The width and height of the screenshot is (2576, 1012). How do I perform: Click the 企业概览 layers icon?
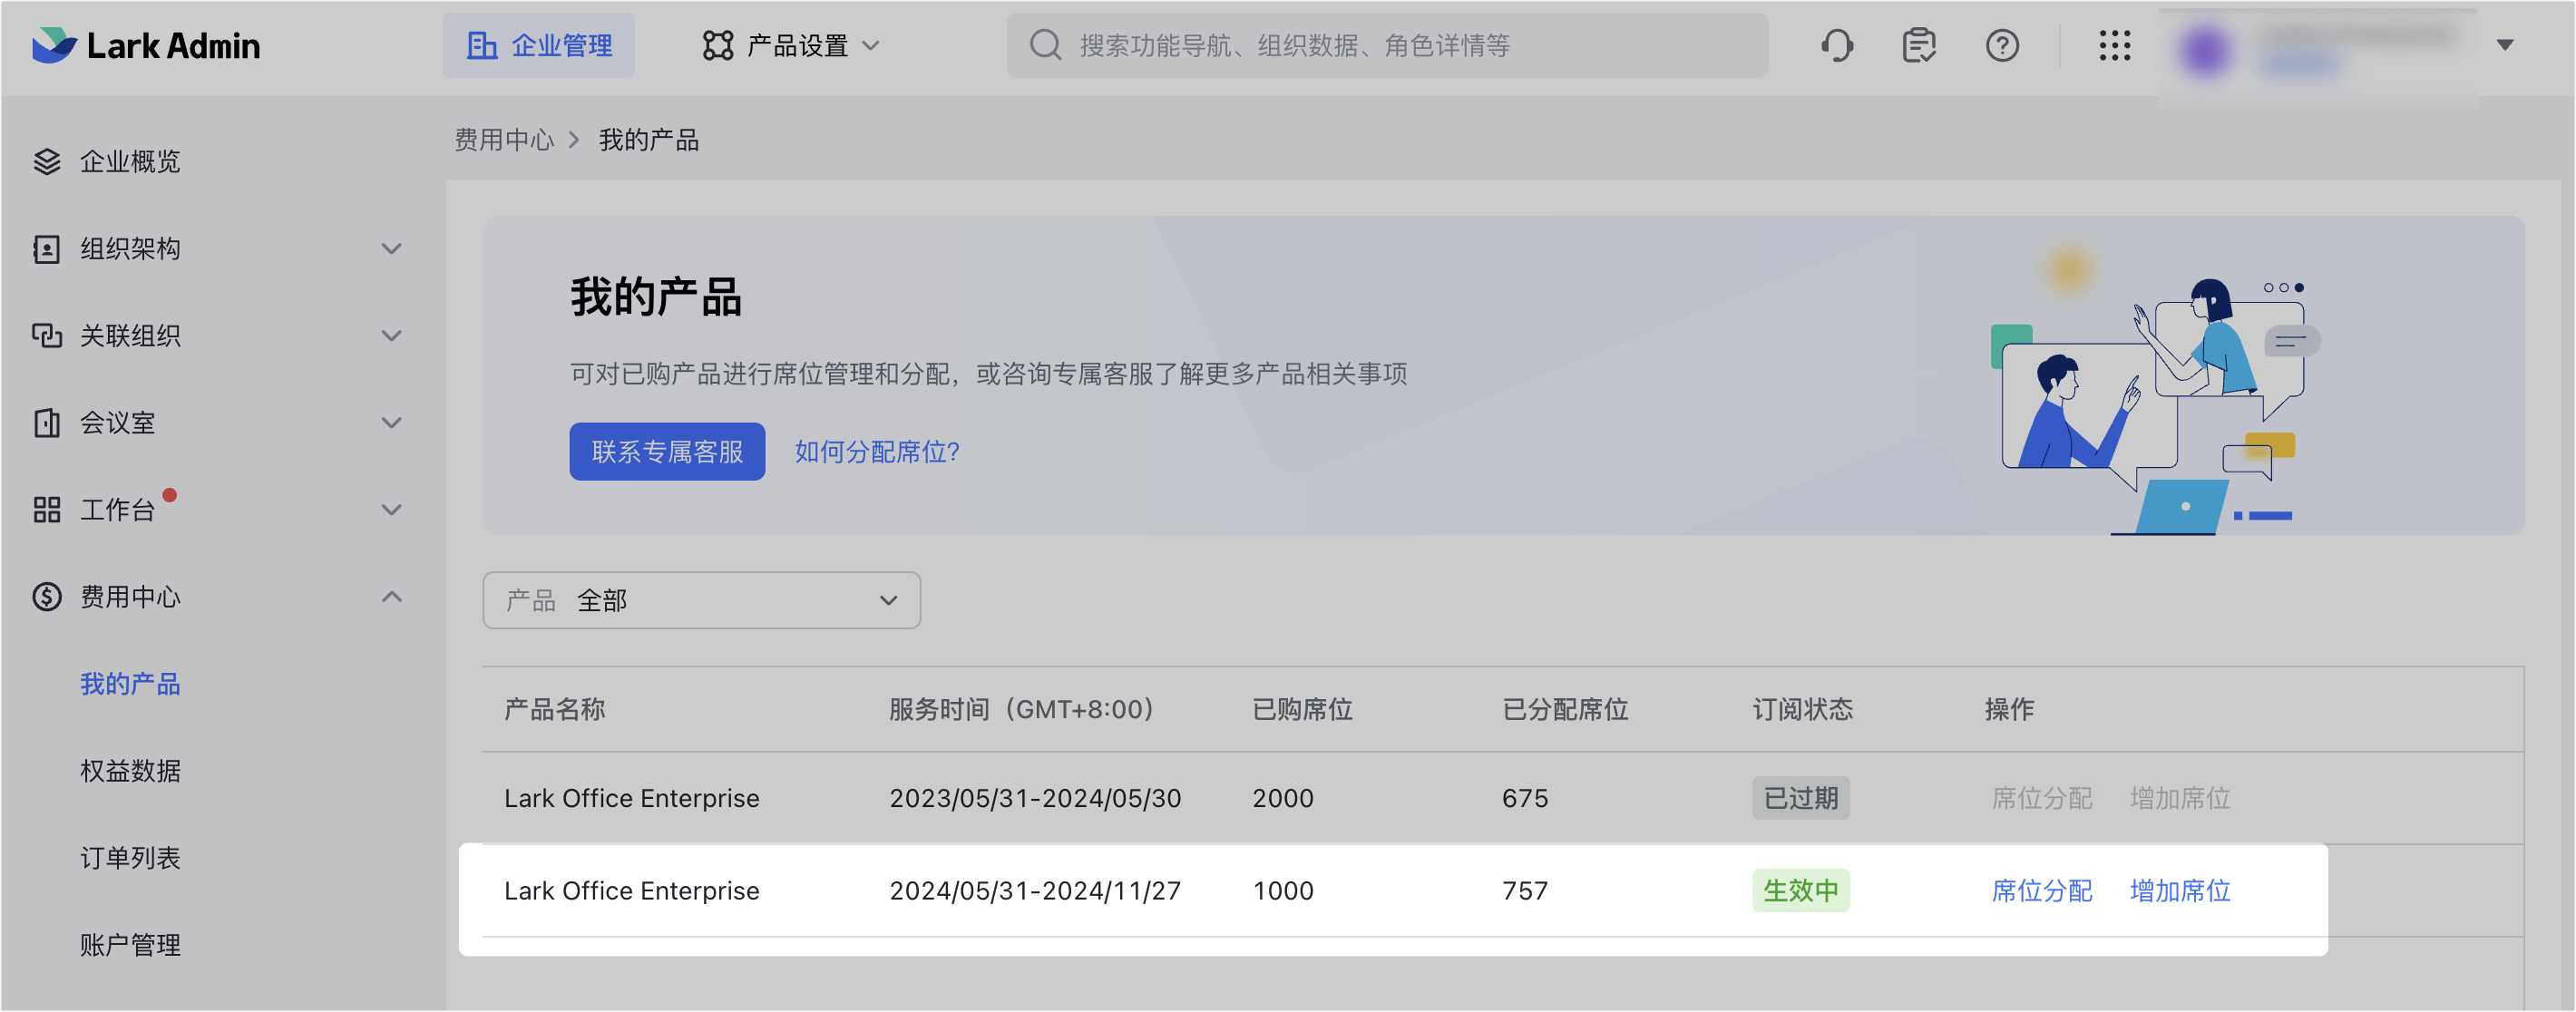[47, 161]
